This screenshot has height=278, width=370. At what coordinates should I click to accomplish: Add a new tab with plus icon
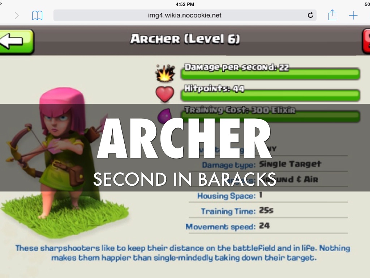coord(353,15)
